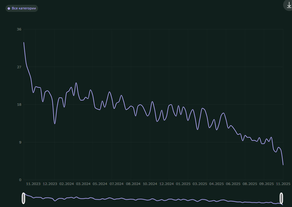Viewport: 292px width, 207px height.
Task: Click the 9 y-axis label
Action: (20, 142)
